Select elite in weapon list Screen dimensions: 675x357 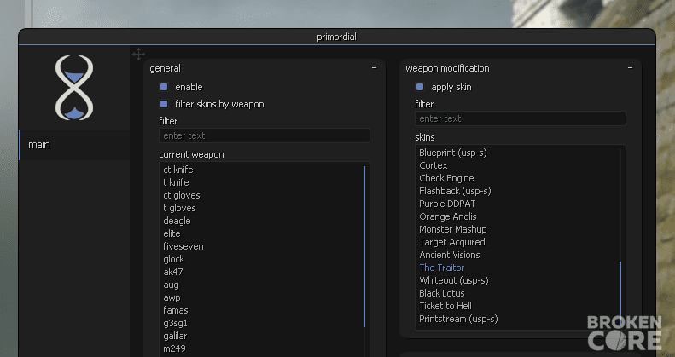click(x=172, y=233)
